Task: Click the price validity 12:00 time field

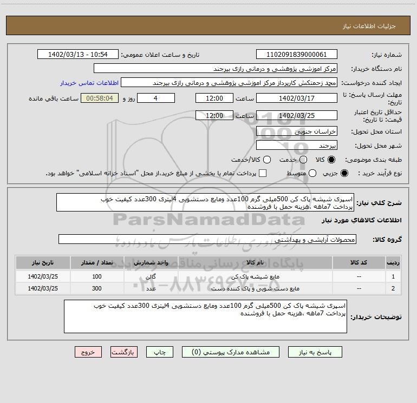Action: tap(214, 115)
